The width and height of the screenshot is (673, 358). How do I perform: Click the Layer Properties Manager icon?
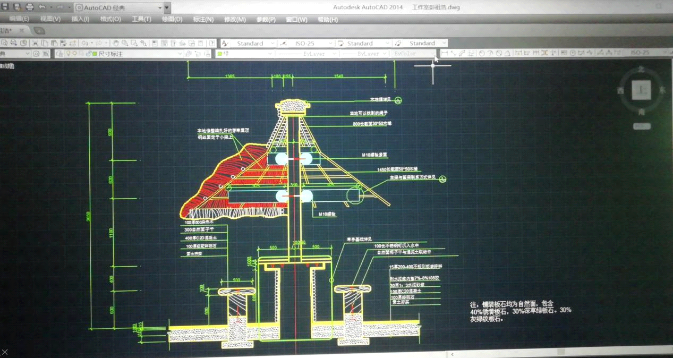coord(59,54)
